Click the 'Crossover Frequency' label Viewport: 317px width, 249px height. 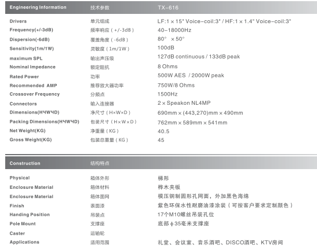pyautogui.click(x=35, y=94)
